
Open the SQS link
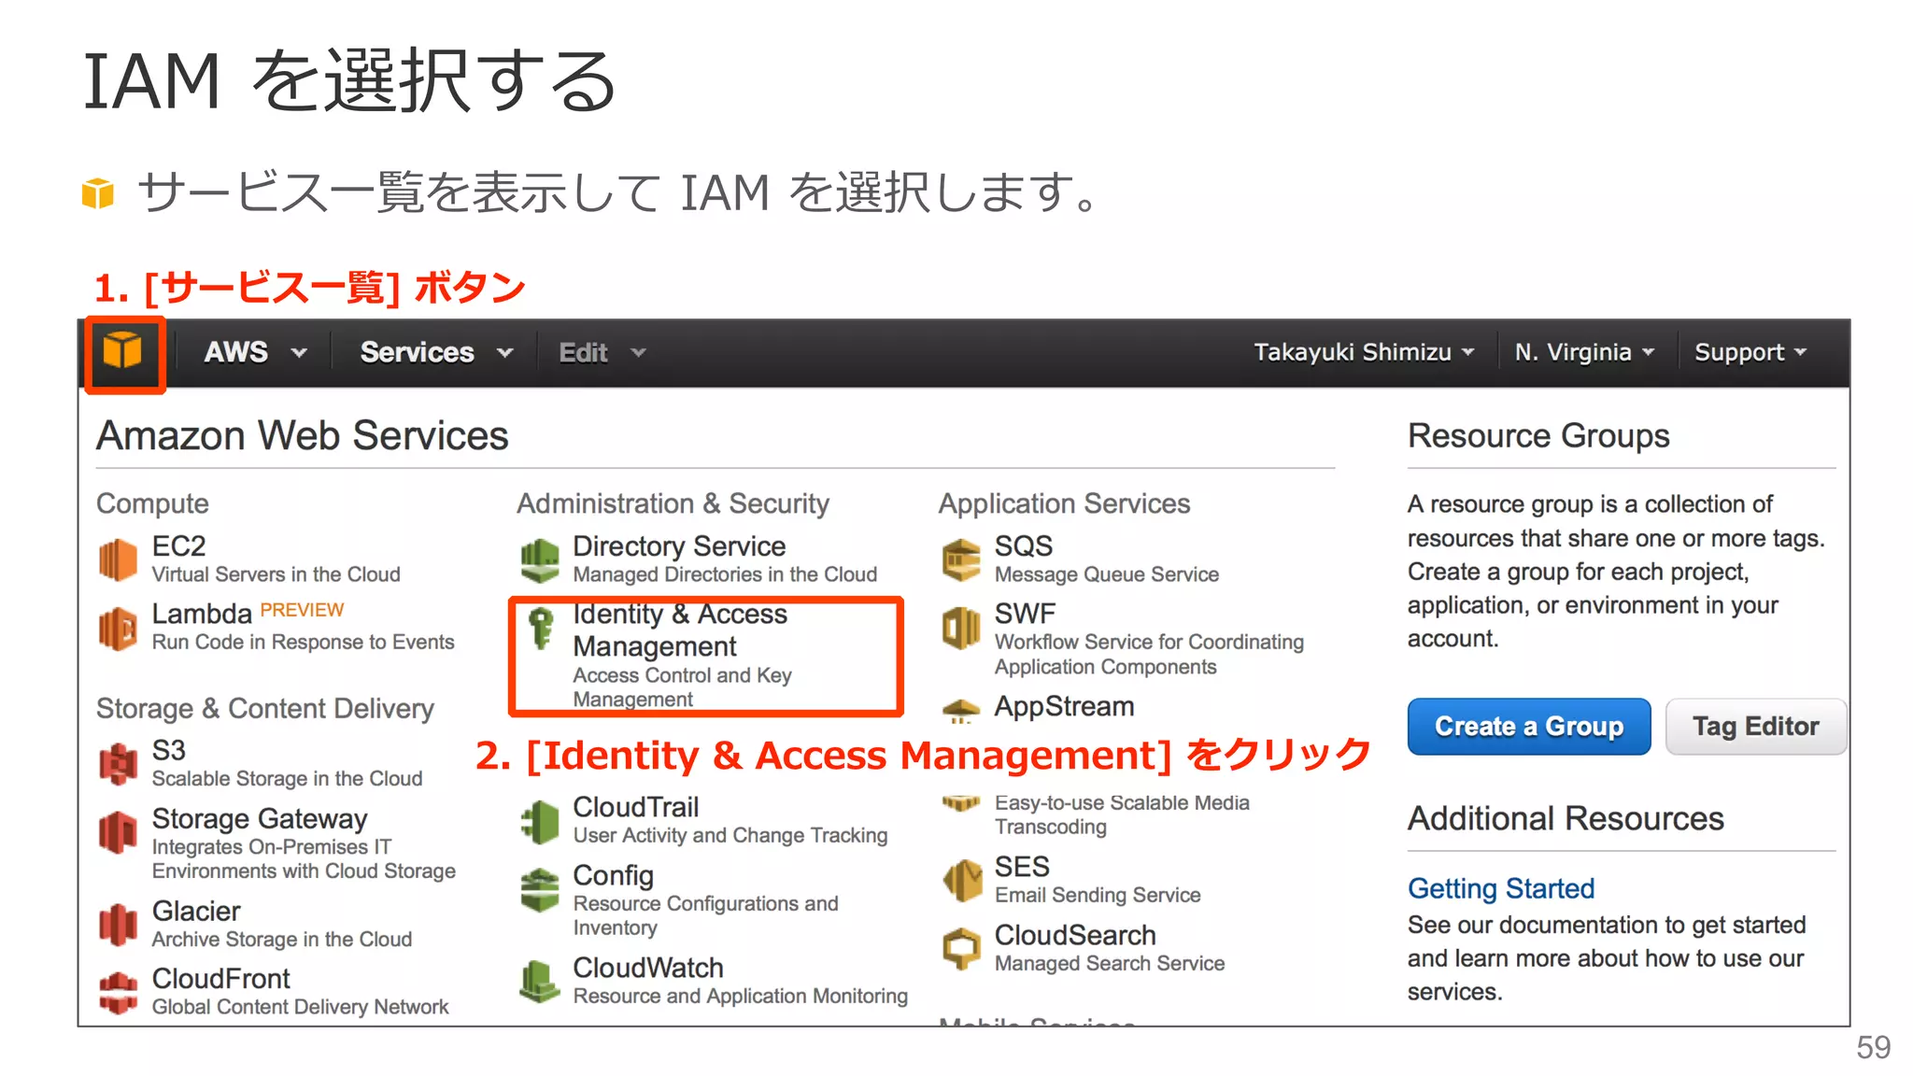[1024, 545]
